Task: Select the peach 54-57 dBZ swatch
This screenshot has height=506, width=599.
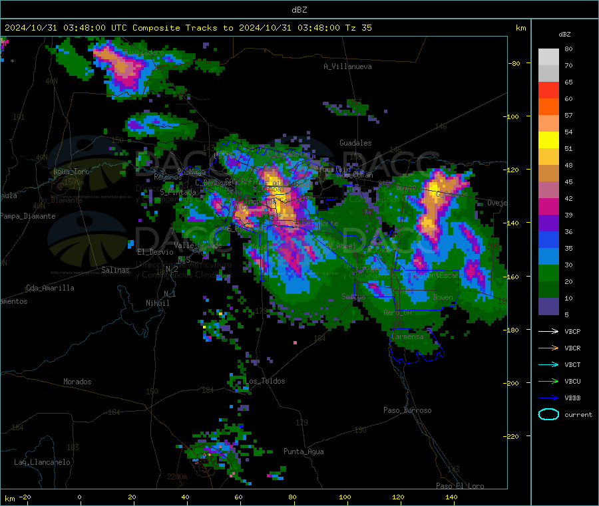Action: click(548, 123)
